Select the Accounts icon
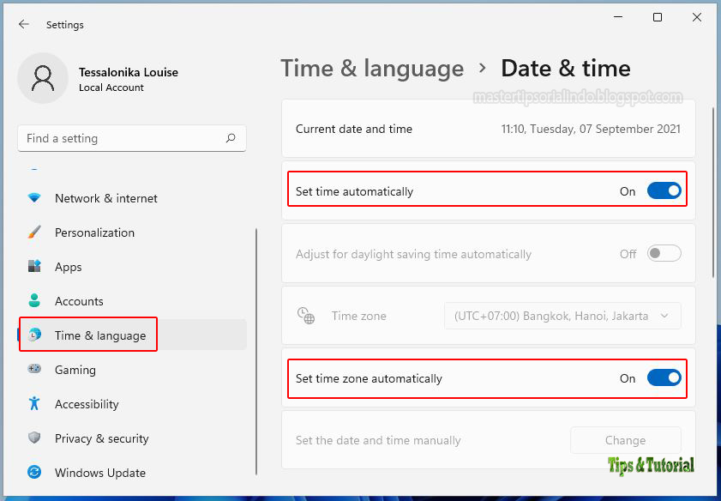The width and height of the screenshot is (721, 501). 34,301
